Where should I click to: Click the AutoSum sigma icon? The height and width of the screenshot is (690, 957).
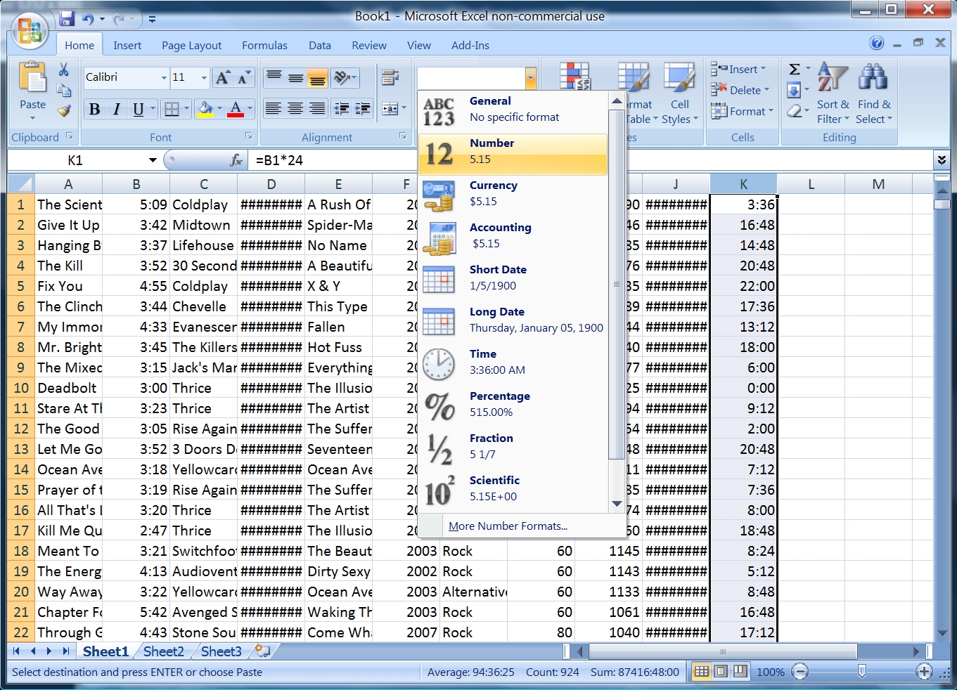[x=795, y=69]
